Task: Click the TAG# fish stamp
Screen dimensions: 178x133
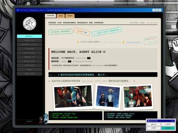Action: pyautogui.click(x=82, y=32)
